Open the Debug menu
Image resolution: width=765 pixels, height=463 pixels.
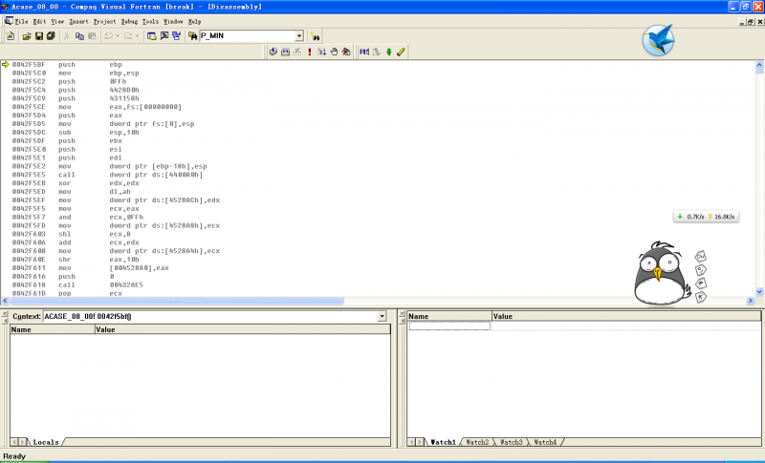pos(129,21)
